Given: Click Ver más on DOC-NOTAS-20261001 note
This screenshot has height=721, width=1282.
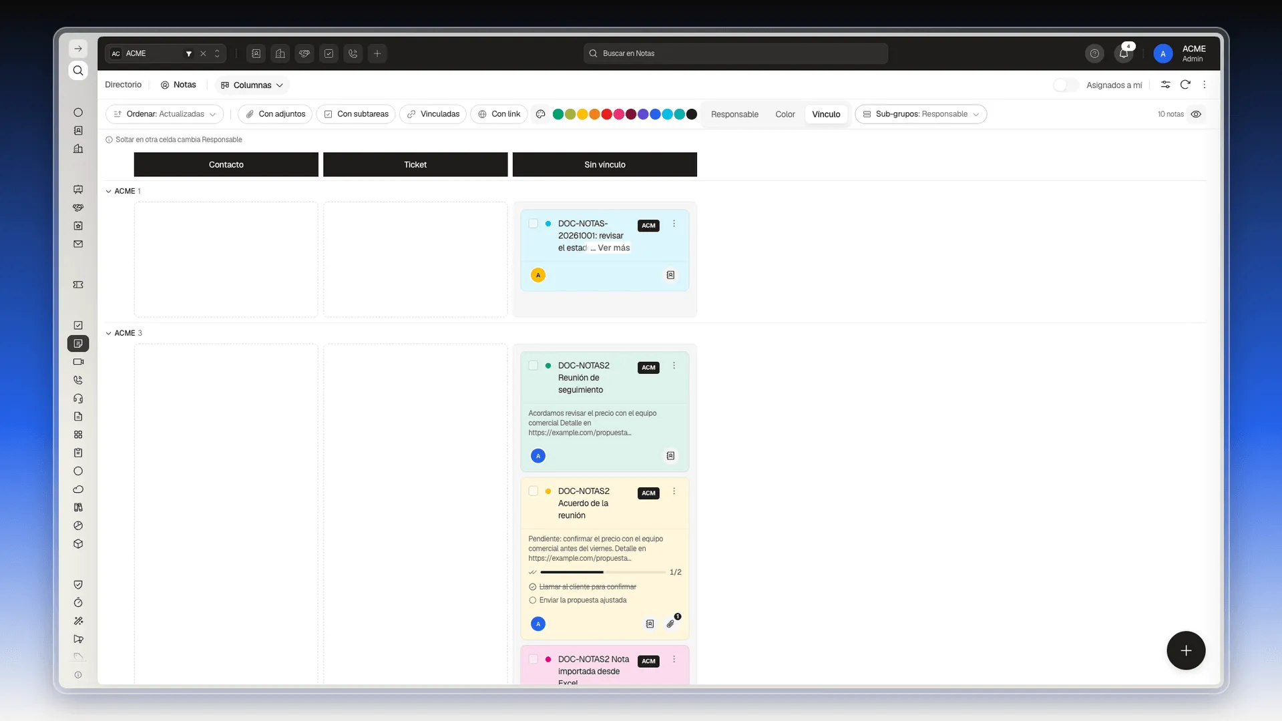Looking at the screenshot, I should [614, 248].
